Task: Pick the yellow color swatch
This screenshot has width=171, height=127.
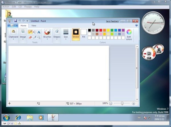Action: 108,30
